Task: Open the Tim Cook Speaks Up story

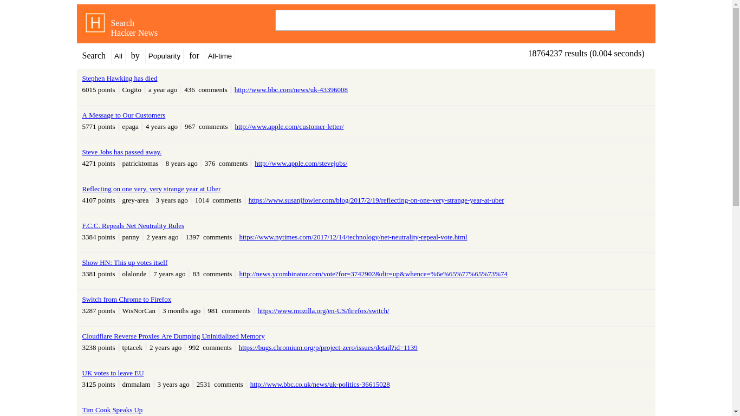Action: (112, 410)
